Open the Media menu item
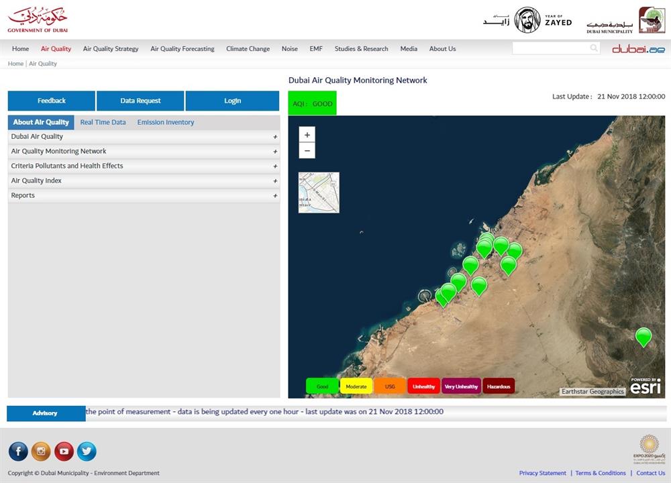The image size is (671, 483). coord(409,49)
